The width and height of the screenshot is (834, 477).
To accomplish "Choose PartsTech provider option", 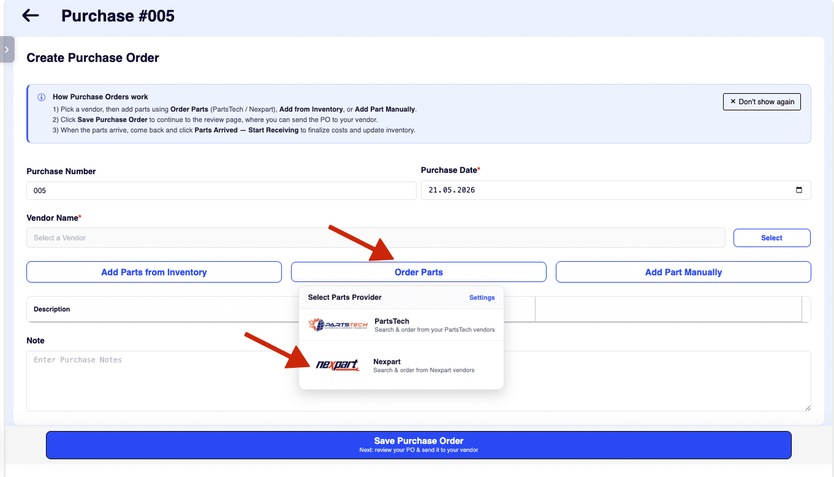I will coord(401,325).
